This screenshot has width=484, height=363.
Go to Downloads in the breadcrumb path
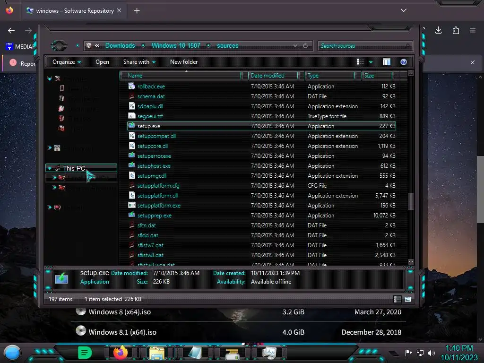tap(120, 46)
